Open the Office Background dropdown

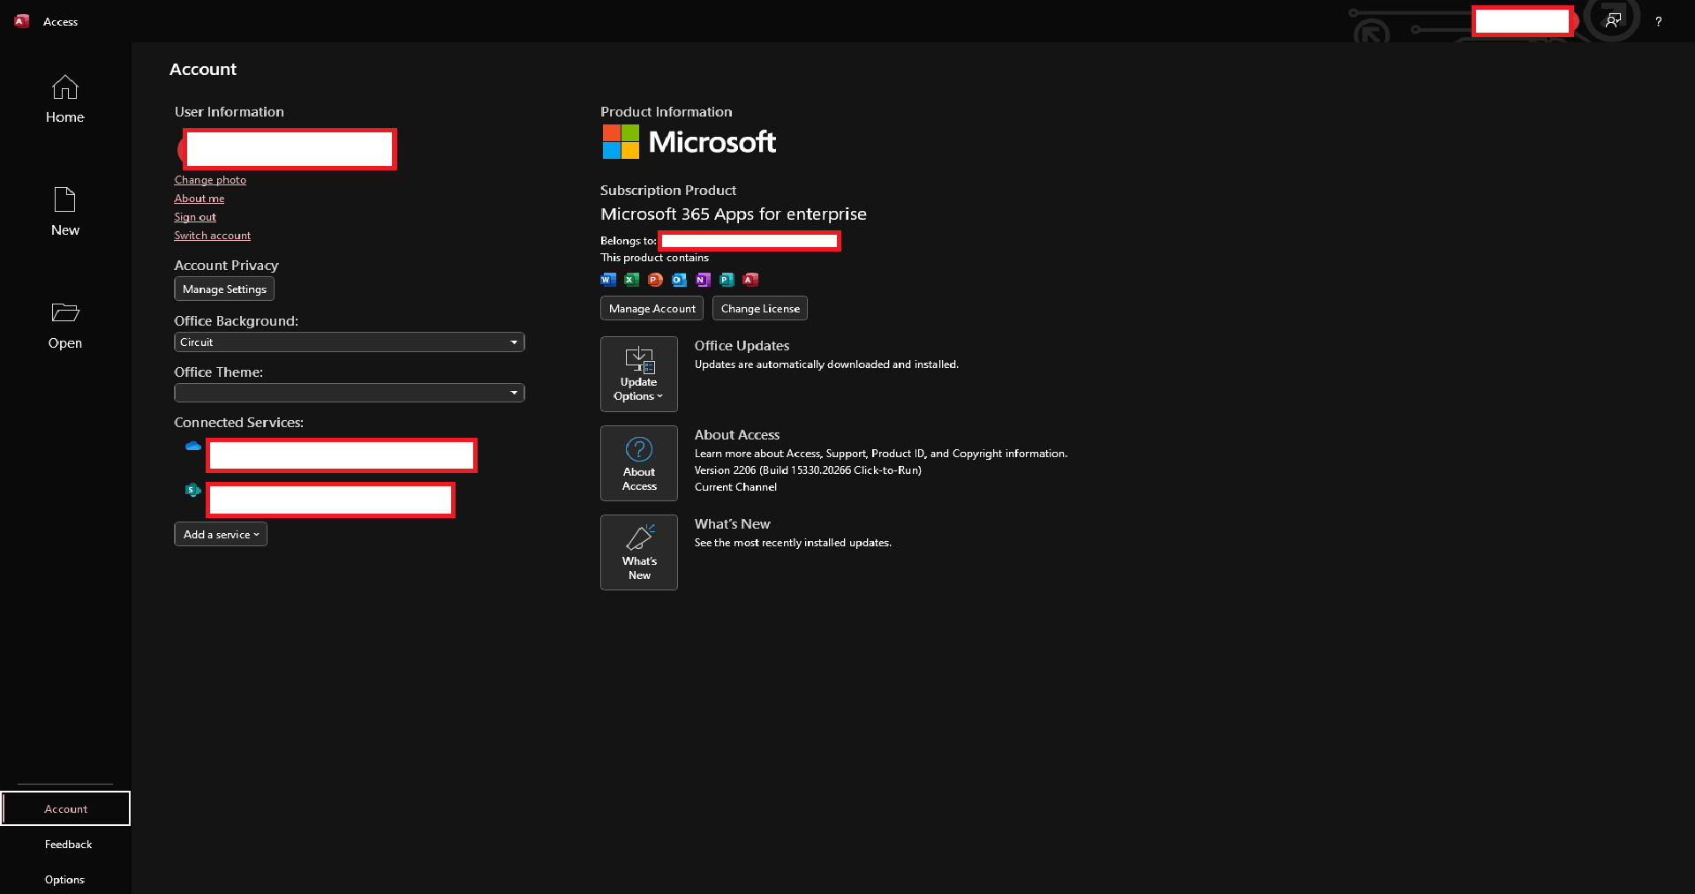[x=350, y=342]
